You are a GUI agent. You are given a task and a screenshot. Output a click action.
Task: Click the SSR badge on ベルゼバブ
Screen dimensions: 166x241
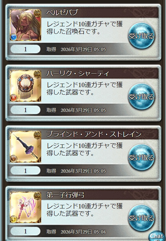click(37, 13)
